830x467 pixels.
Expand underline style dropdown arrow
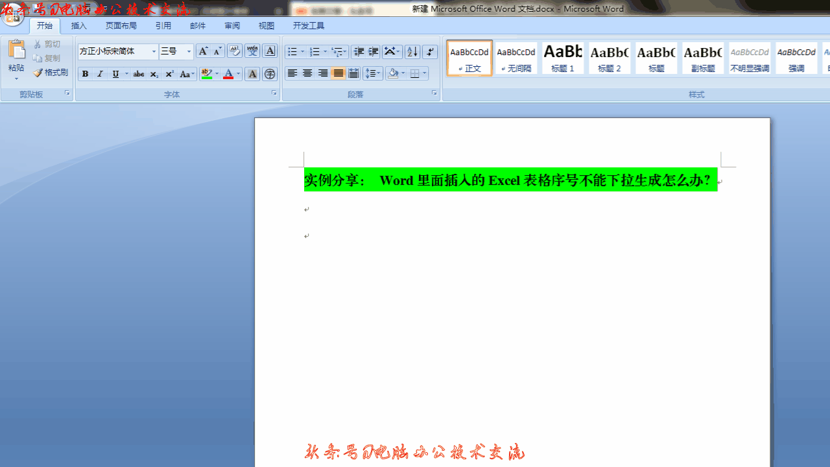[126, 74]
